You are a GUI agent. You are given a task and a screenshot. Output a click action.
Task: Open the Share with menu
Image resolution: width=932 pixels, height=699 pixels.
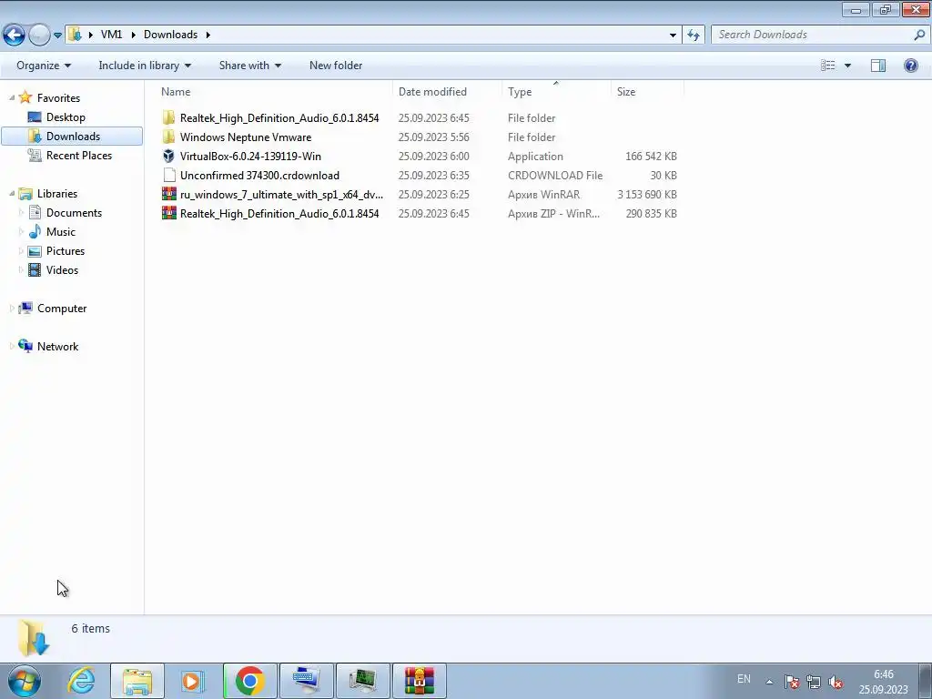click(249, 66)
